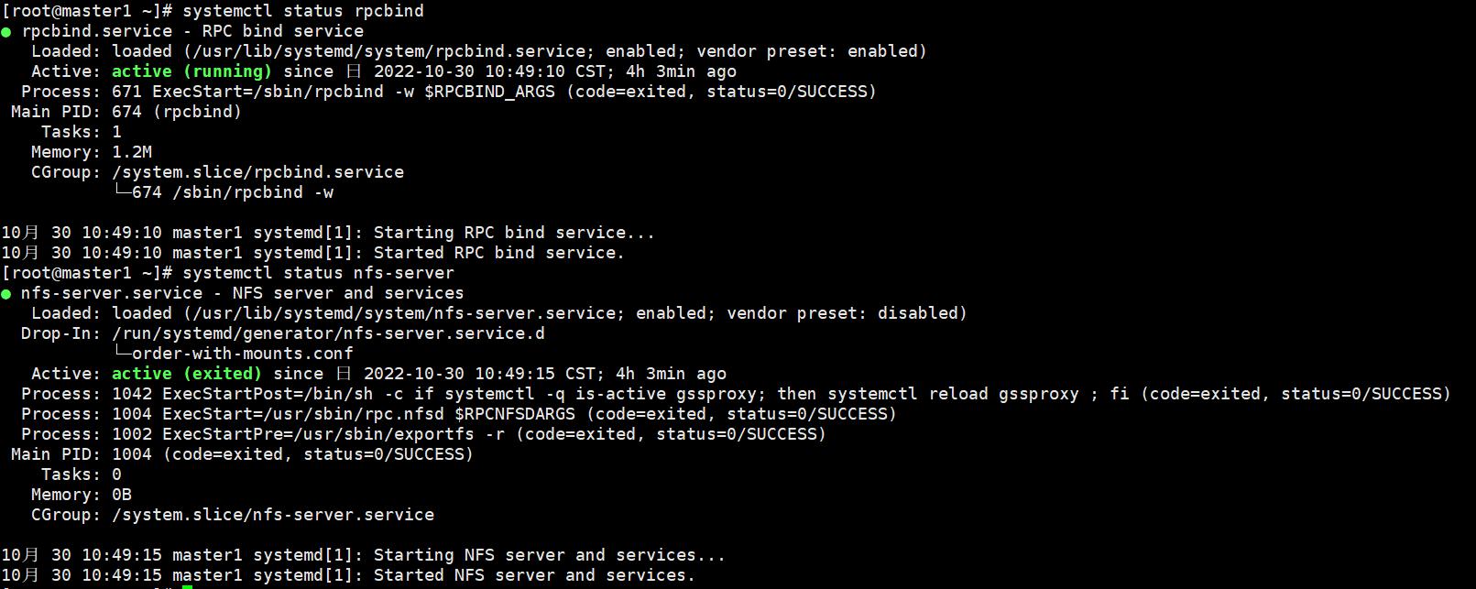This screenshot has width=1476, height=589.
Task: Select the green "active (exited)" status text
Action: coord(187,374)
